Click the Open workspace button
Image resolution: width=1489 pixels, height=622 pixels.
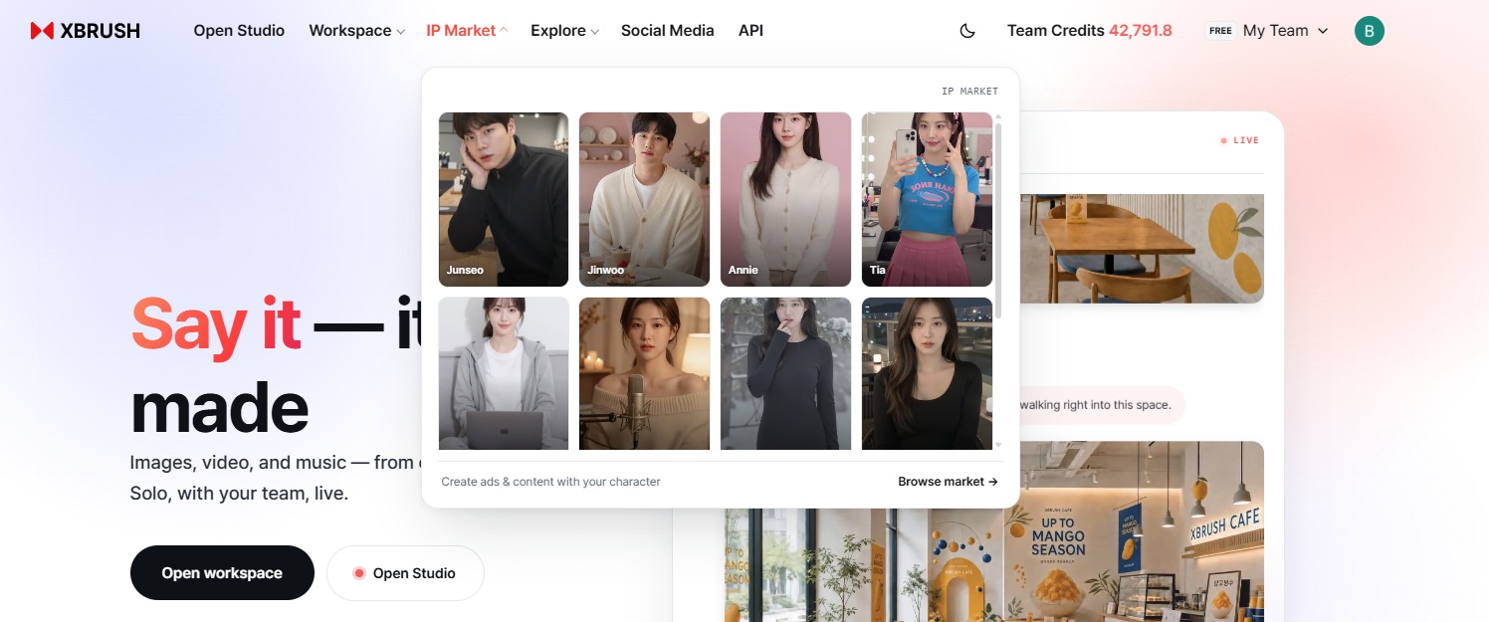tap(222, 573)
